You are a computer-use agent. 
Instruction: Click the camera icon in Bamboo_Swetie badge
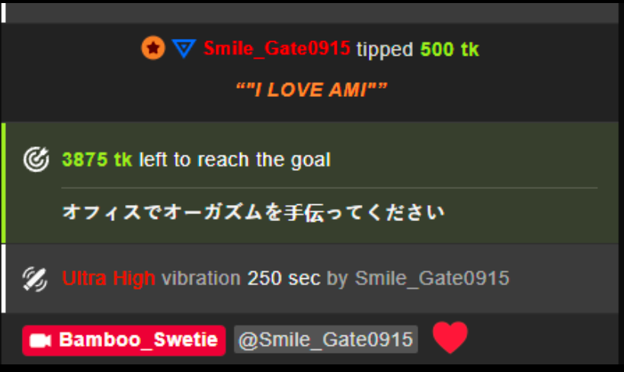pyautogui.click(x=40, y=341)
